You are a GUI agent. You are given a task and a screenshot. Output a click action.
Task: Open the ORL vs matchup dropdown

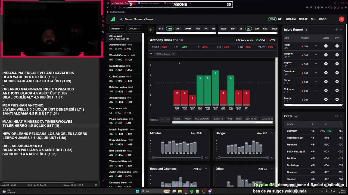click(x=134, y=28)
